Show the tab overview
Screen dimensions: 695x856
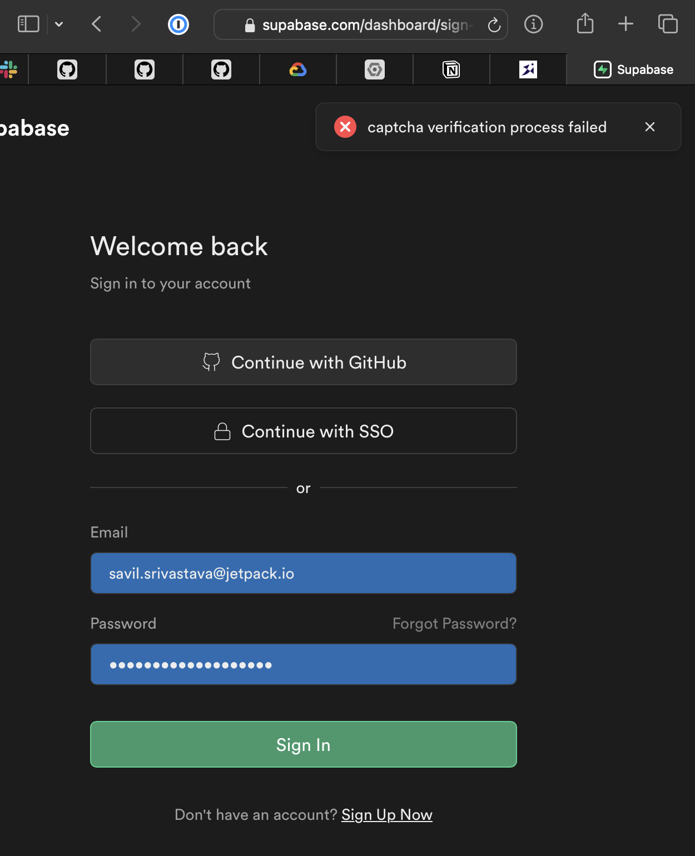(668, 24)
